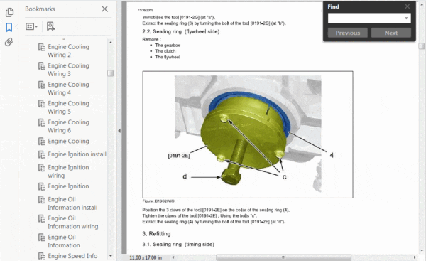Click the bookmarks panel vertical scrollbar thumb
426x261 pixels.
pyautogui.click(x=110, y=73)
